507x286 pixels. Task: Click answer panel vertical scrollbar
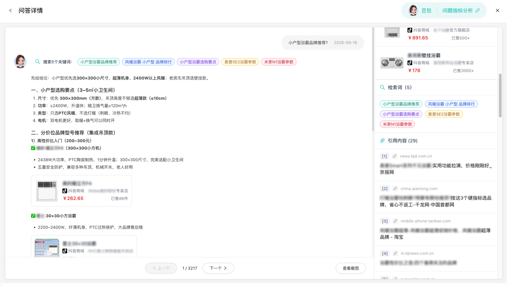(x=373, y=79)
